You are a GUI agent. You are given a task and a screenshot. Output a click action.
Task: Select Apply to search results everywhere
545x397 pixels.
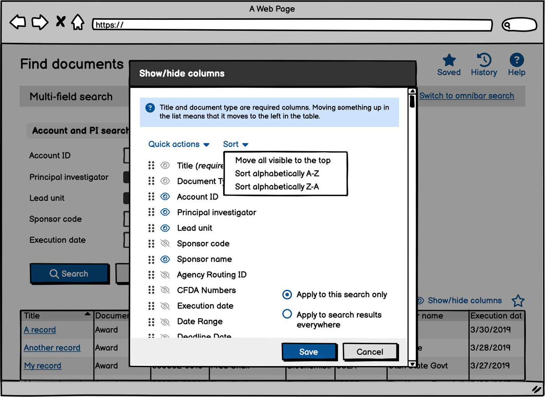(x=287, y=314)
